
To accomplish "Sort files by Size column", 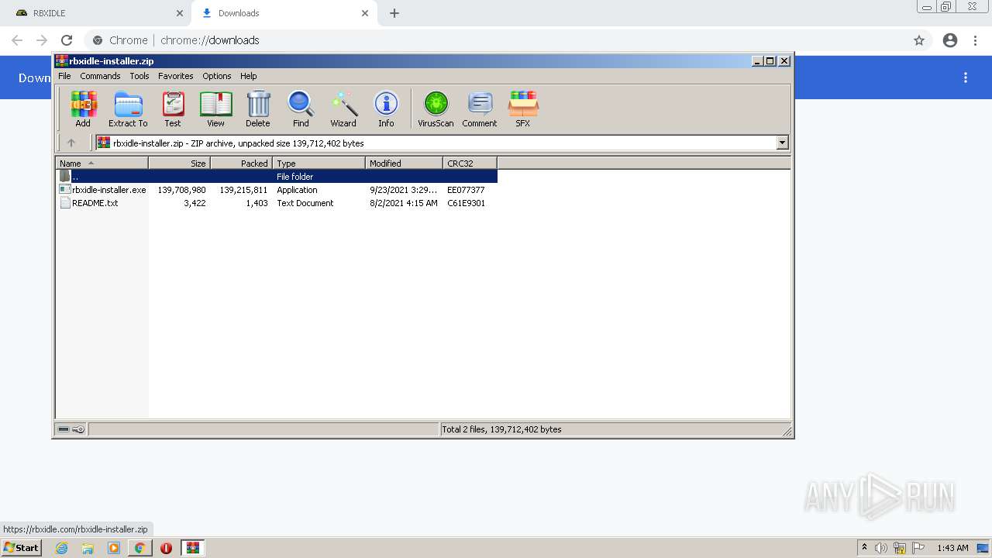I will (180, 163).
